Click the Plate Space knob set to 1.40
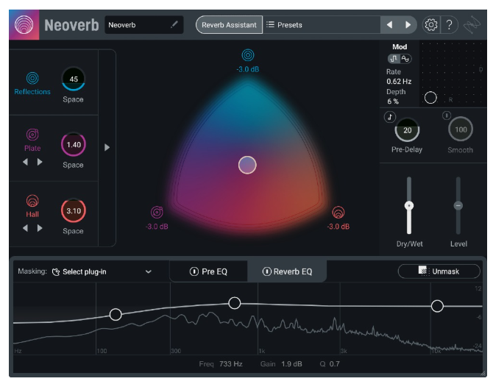The height and width of the screenshot is (384, 493). (x=74, y=144)
